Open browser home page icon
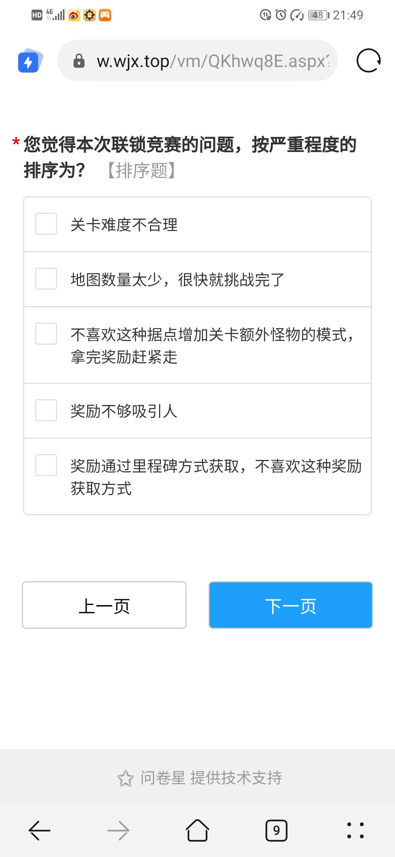This screenshot has width=395, height=857. tap(197, 830)
